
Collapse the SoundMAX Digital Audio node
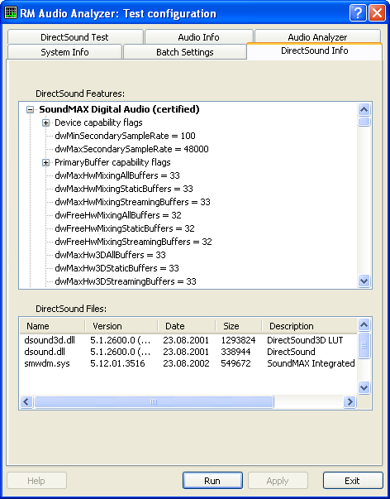click(x=31, y=110)
